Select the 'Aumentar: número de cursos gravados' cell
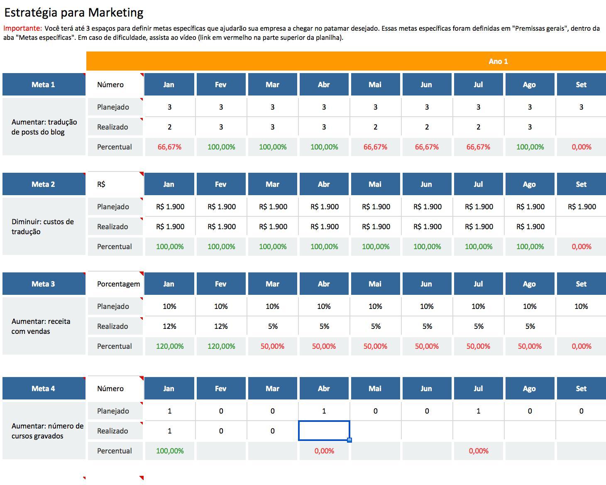Image resolution: width=606 pixels, height=485 pixels. [44, 431]
